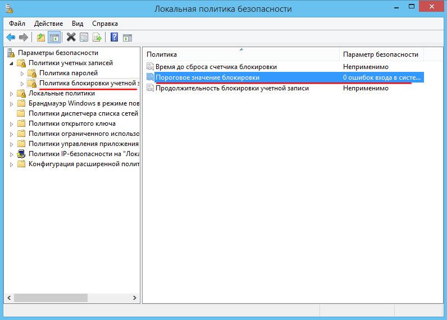Expand the Политики управления приложениями node
This screenshot has width=447, height=320.
point(11,144)
